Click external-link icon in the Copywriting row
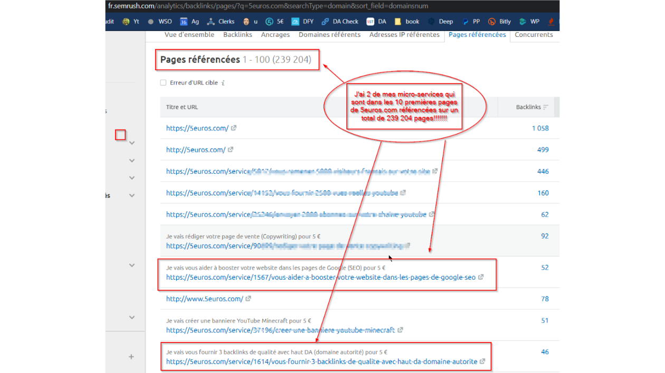The width and height of the screenshot is (665, 373). (x=408, y=246)
